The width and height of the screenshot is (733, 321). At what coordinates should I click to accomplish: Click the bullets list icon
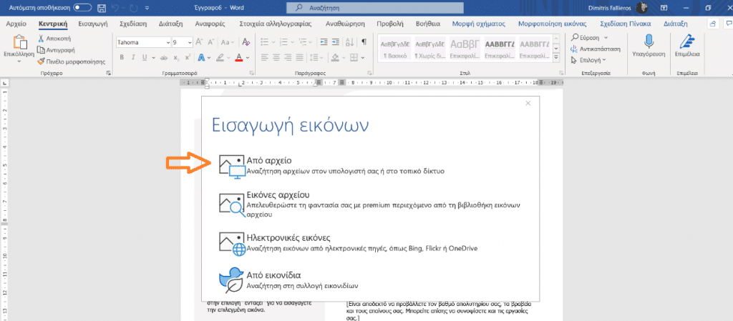[264, 42]
